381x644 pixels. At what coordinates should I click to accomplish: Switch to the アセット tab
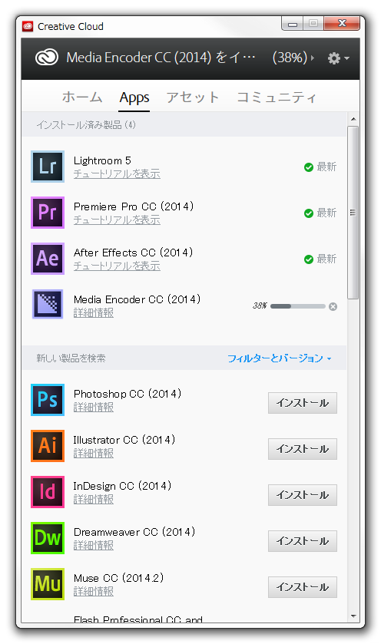point(193,97)
